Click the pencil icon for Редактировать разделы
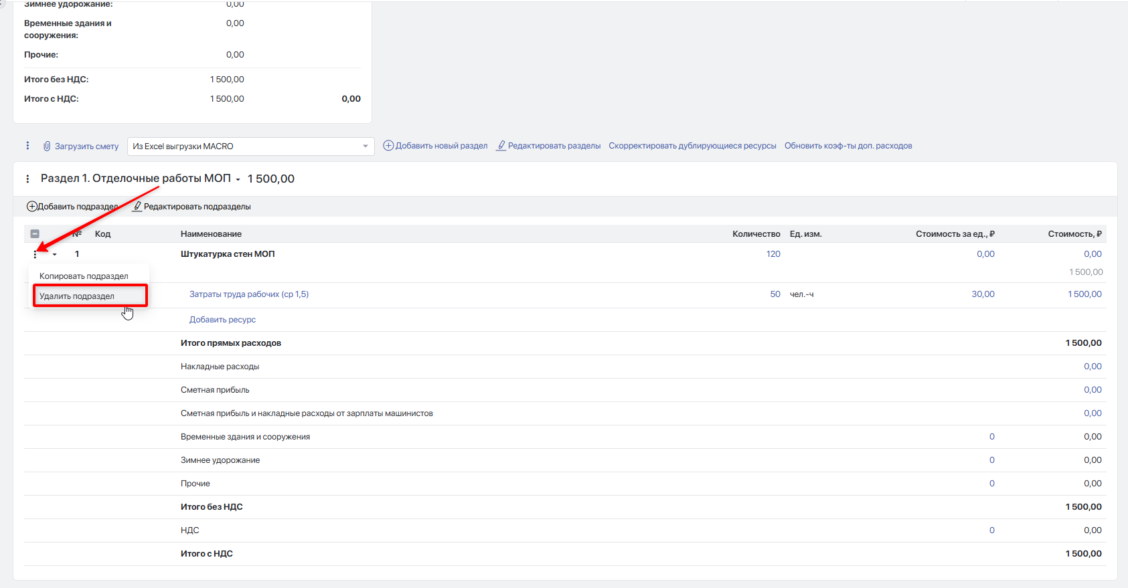Image resolution: width=1128 pixels, height=588 pixels. point(501,145)
